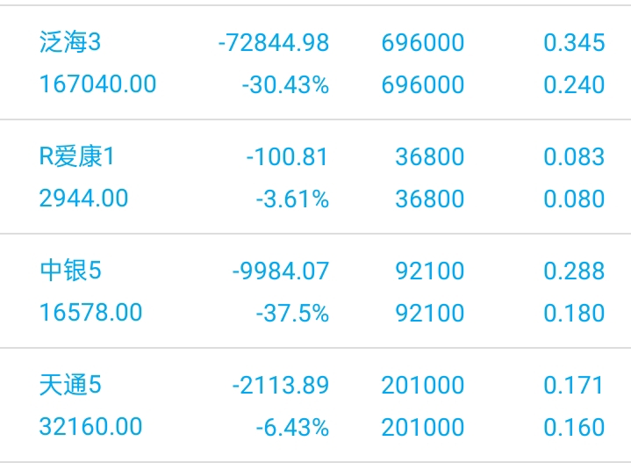Viewport: 631px width, 470px height.
Task: Select 中银5 market value 16578.00
Action: [x=90, y=313]
